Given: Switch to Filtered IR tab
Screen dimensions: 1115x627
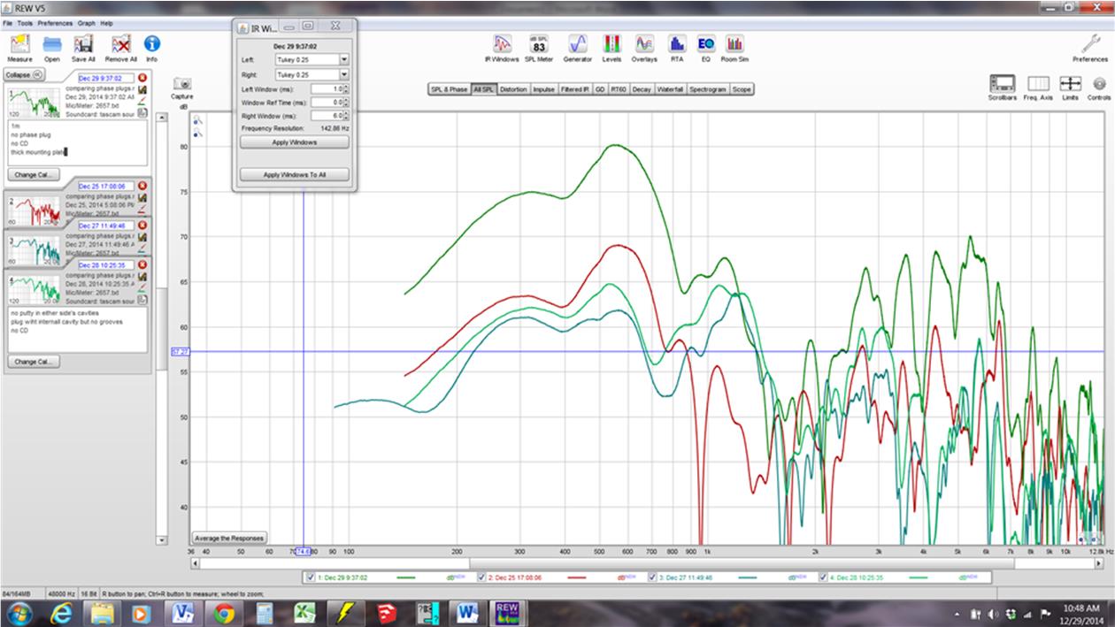Looking at the screenshot, I should point(575,89).
